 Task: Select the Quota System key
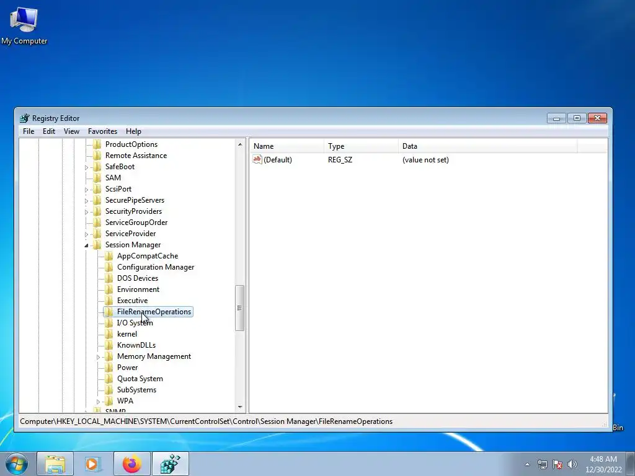(x=140, y=379)
